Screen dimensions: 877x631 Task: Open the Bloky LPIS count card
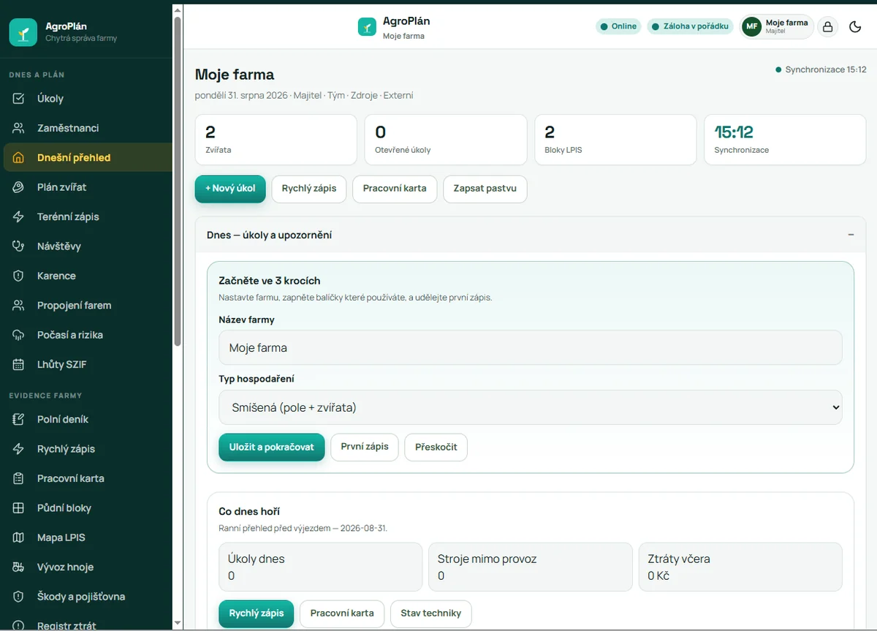[615, 140]
